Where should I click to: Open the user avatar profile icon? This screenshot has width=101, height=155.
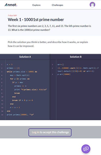92,5
